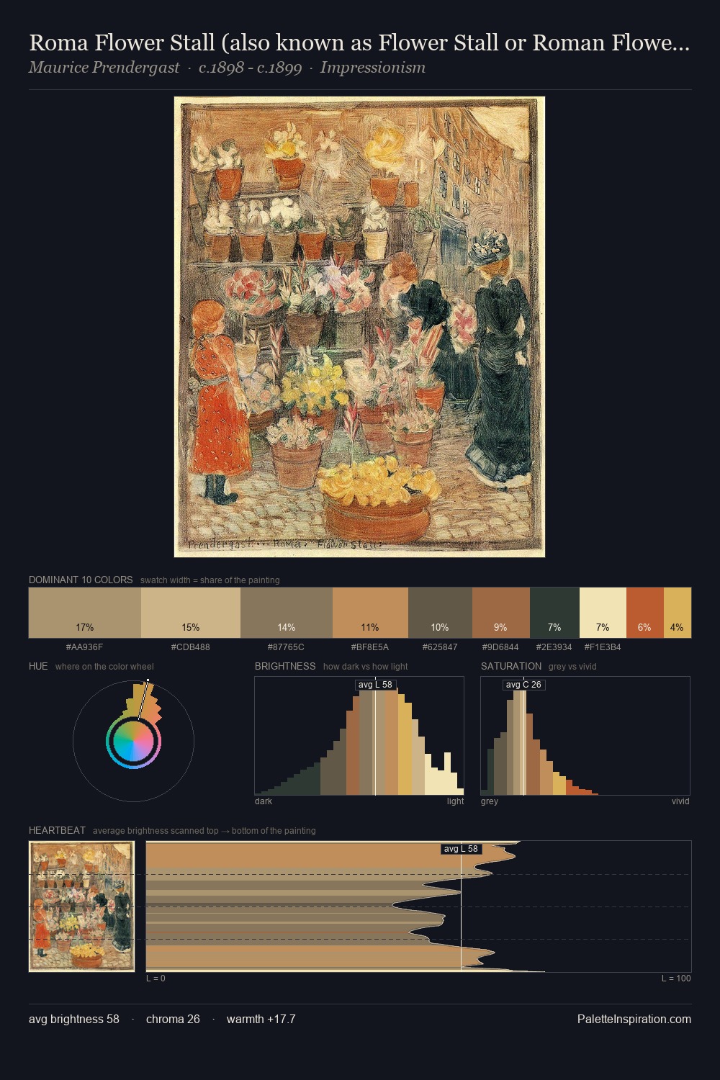Click the hex label #F1E3B4
Viewport: 720px width, 1080px height.
coord(603,647)
